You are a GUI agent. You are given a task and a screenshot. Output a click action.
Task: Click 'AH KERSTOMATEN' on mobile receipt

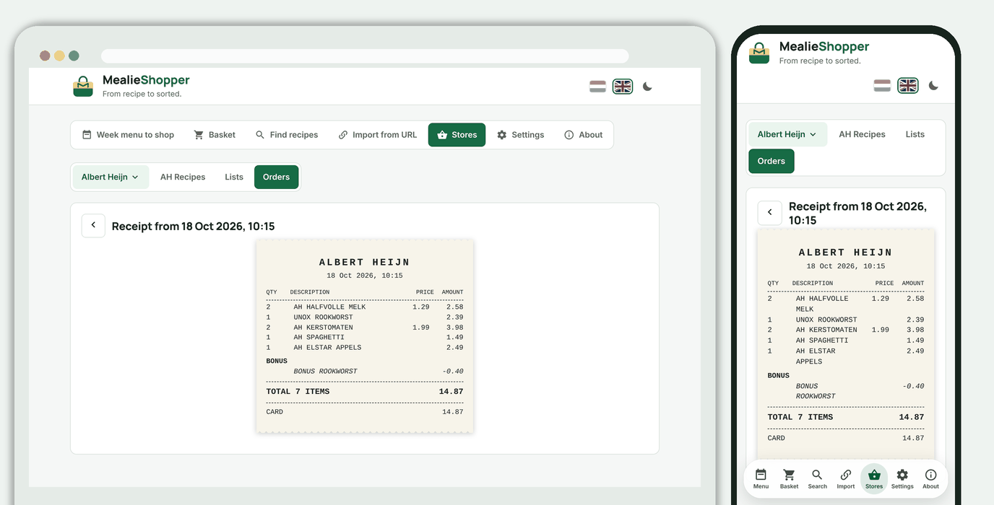826,330
